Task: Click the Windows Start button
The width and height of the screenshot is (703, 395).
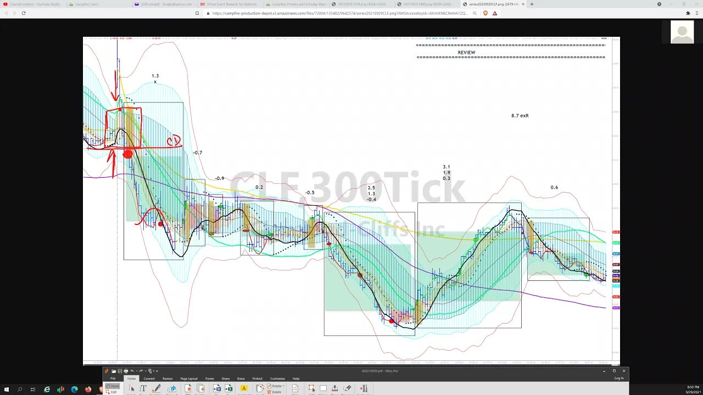Action: pyautogui.click(x=7, y=390)
